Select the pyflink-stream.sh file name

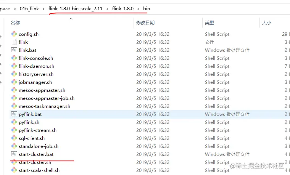point(37,130)
